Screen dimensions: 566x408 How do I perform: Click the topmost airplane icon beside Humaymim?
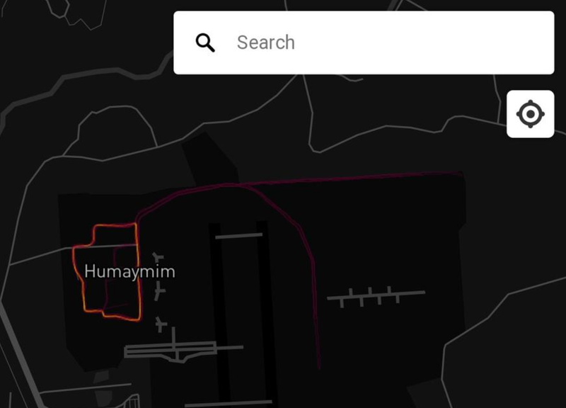158,257
